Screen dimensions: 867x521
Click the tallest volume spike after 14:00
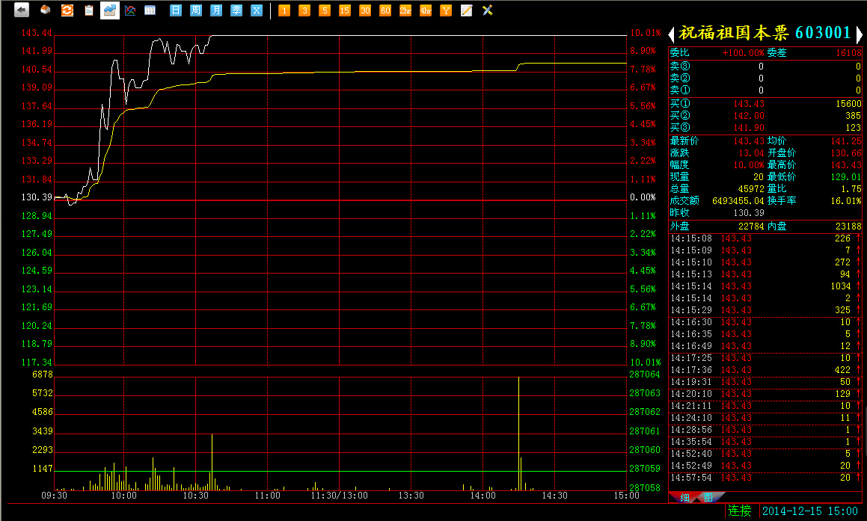[x=518, y=434]
